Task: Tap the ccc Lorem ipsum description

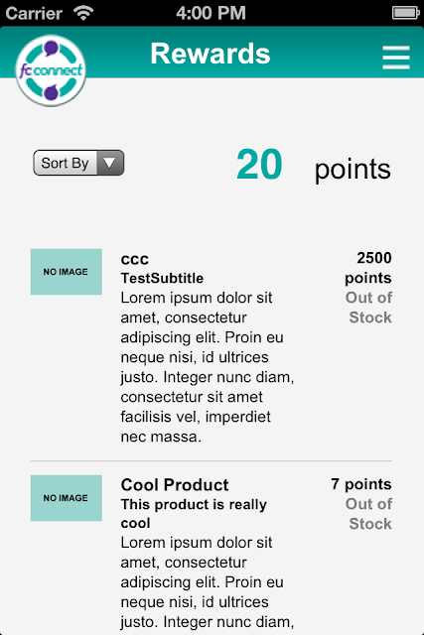Action: pyautogui.click(x=208, y=367)
